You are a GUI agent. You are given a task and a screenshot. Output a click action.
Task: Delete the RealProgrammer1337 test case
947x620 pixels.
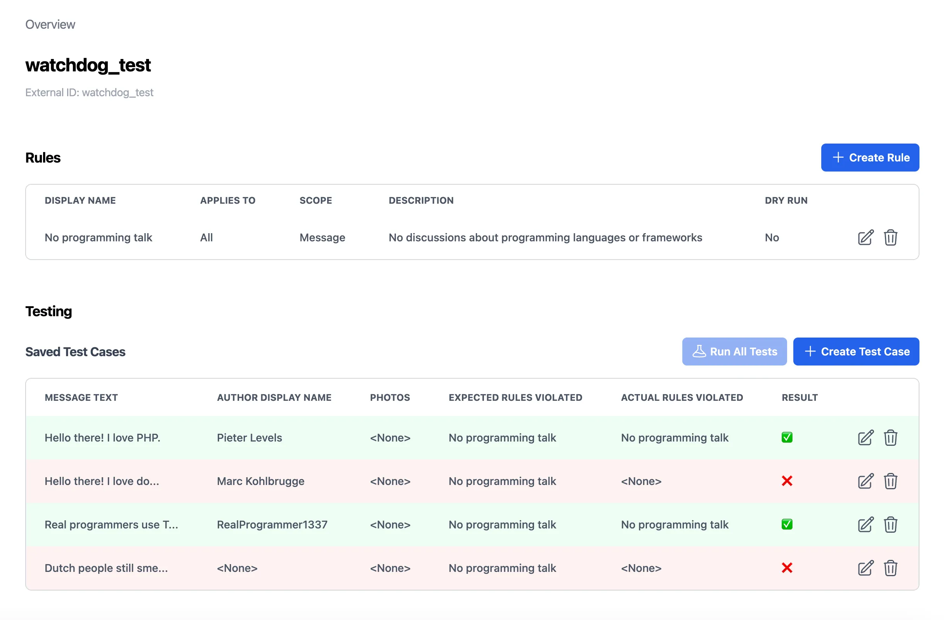pos(891,524)
